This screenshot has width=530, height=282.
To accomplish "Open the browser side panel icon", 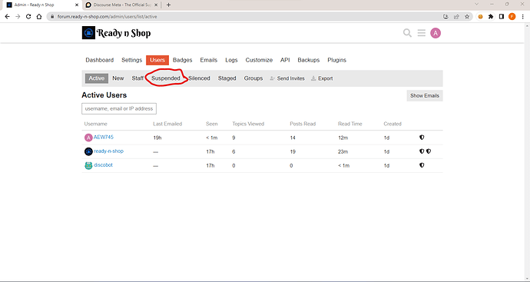I will coord(502,16).
